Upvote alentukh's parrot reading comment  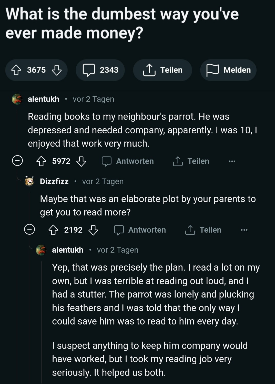point(41,161)
